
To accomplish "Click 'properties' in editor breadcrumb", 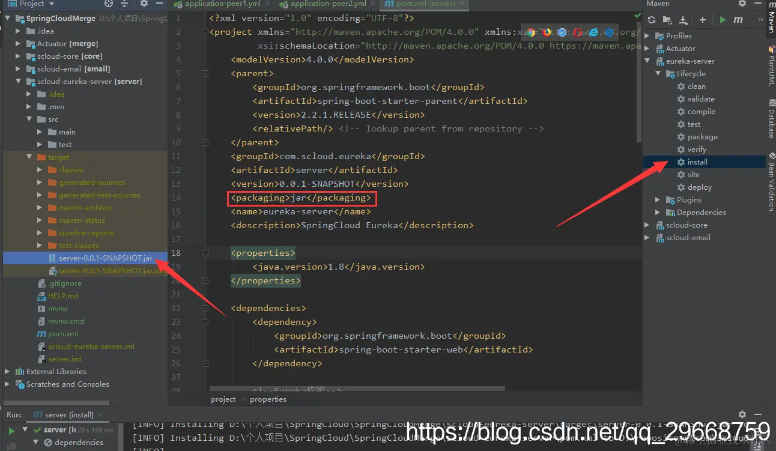I will [x=268, y=399].
